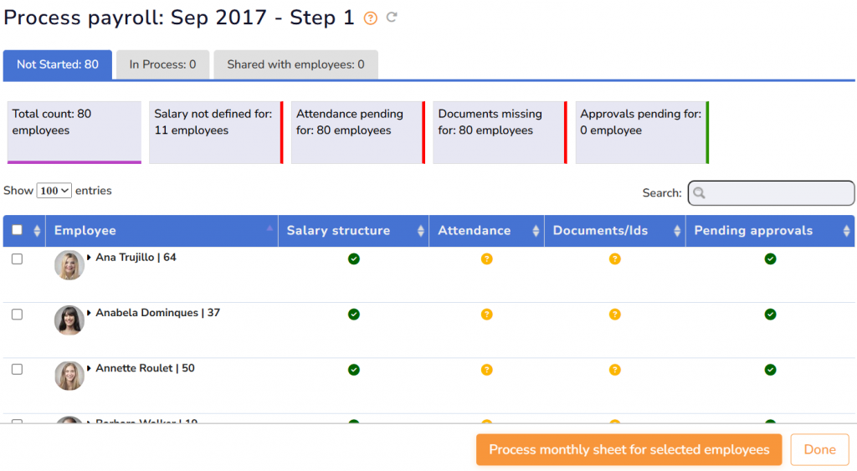Check the box for Ana Trujillo
This screenshot has width=857, height=471.
pos(17,259)
